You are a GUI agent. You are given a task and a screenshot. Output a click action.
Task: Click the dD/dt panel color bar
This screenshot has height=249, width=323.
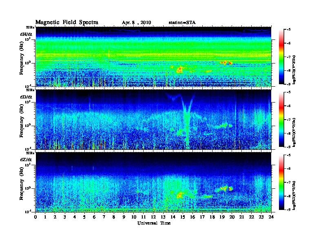coord(281,119)
